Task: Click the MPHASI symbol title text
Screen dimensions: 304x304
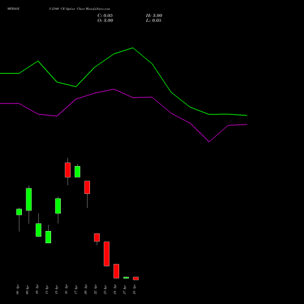Action: pos(13,9)
